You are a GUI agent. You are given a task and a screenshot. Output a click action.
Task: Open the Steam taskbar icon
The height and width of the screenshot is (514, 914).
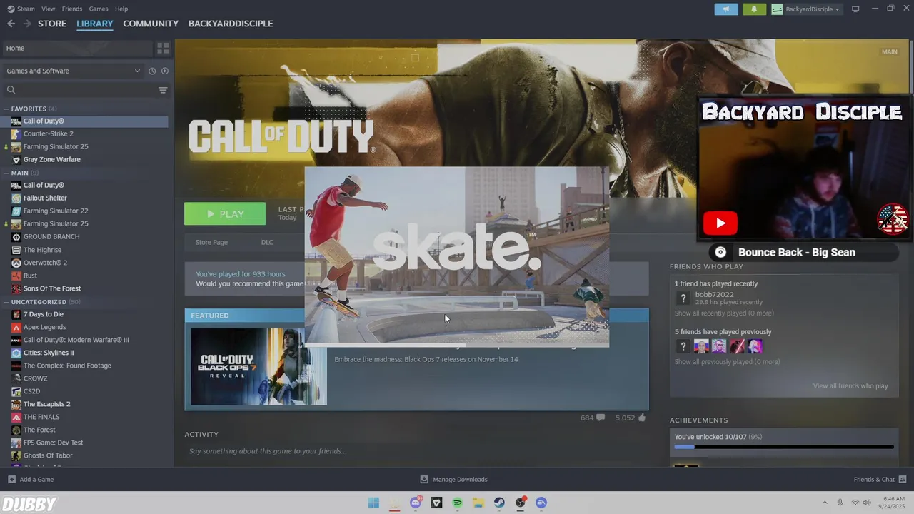499,503
